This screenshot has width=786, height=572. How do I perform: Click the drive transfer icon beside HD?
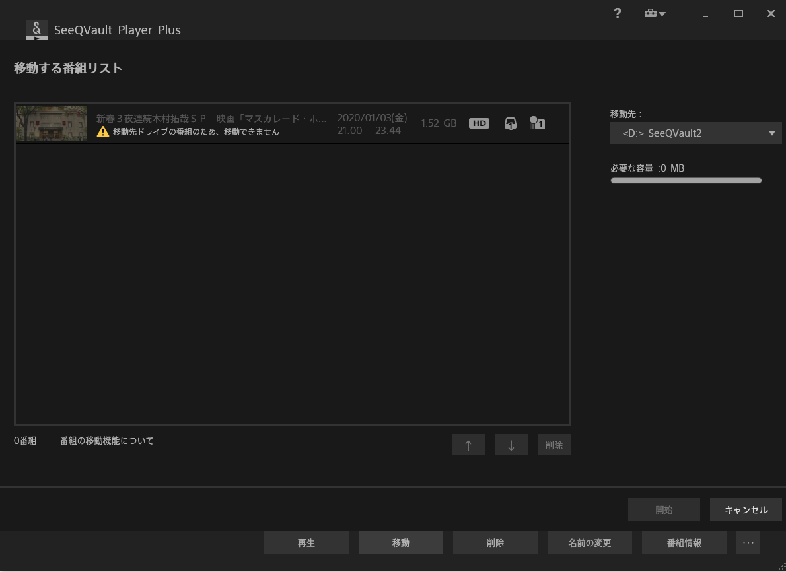[x=510, y=123]
